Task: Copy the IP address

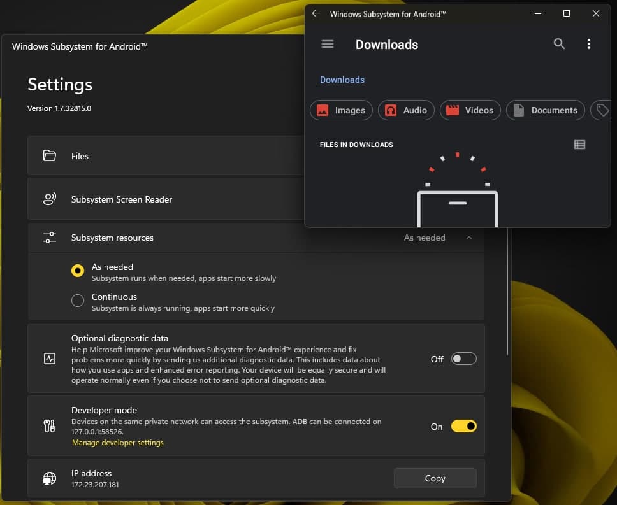Action: (x=435, y=478)
